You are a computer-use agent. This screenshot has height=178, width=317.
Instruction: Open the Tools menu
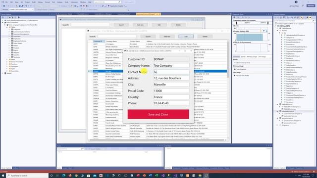(x=66, y=2)
